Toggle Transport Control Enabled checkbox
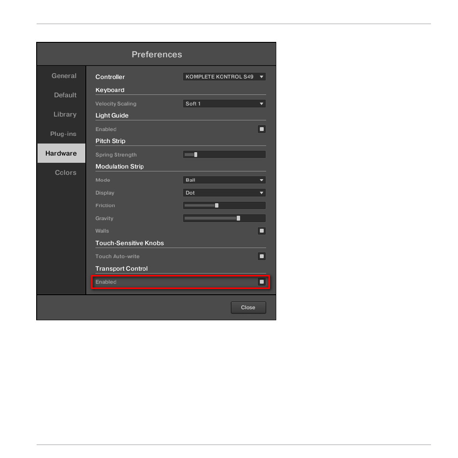458x458 pixels. point(262,282)
